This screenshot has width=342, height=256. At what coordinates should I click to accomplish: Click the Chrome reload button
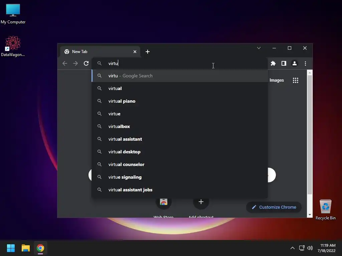point(86,63)
